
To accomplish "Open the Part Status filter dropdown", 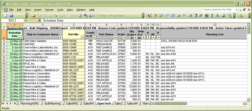I will [115, 37].
